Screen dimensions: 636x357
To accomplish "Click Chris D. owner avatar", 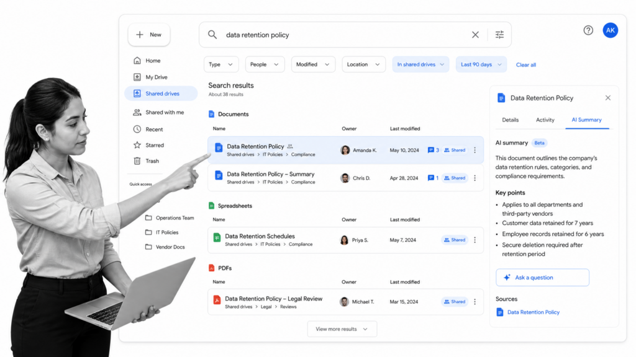I will point(345,178).
